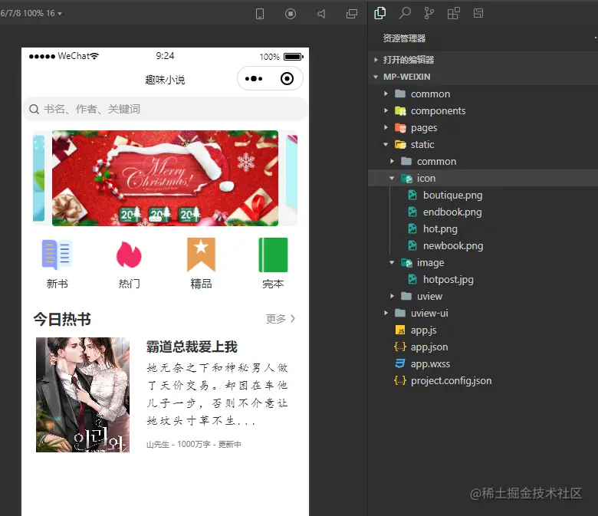Select hotpost.jpg in the image folder

[x=449, y=280]
